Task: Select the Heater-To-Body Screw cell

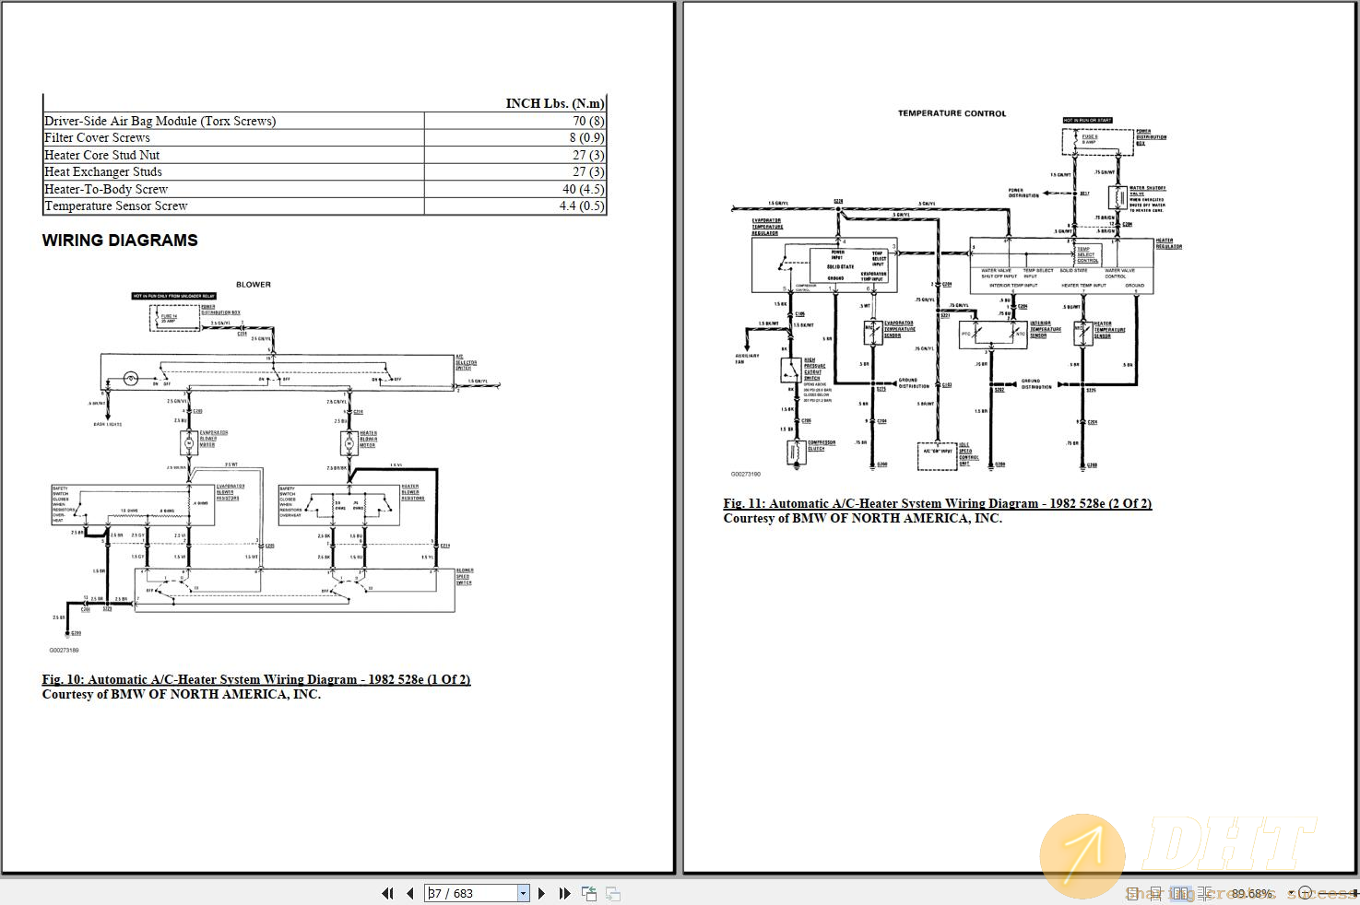Action: click(x=233, y=189)
